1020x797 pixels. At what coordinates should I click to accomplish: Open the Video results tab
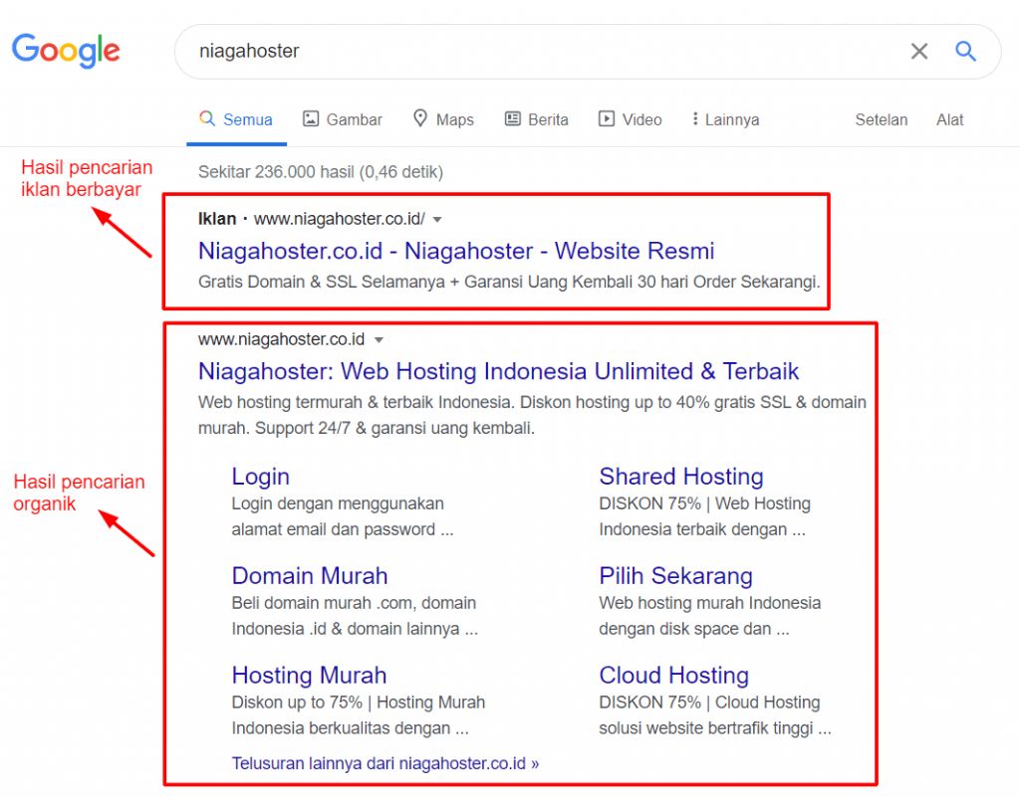[630, 119]
